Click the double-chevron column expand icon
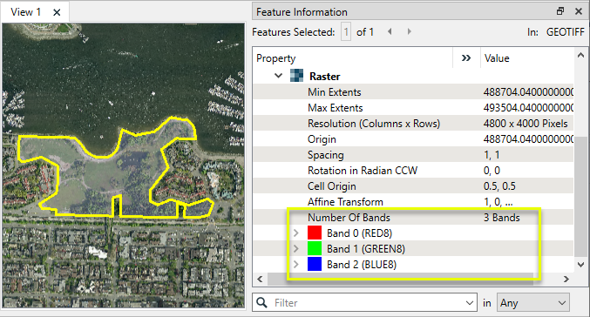This screenshot has height=317, width=590. [466, 57]
